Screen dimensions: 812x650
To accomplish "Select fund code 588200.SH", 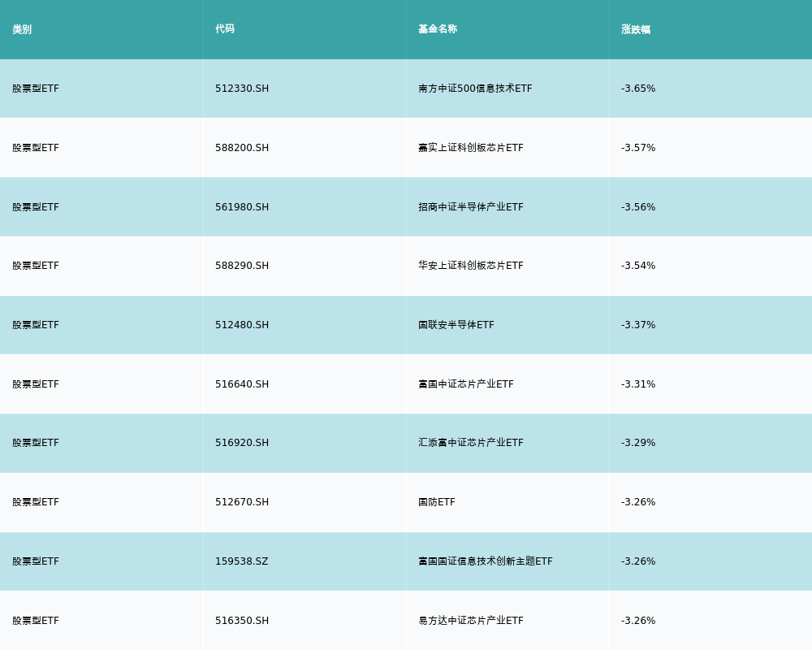I will point(242,148).
